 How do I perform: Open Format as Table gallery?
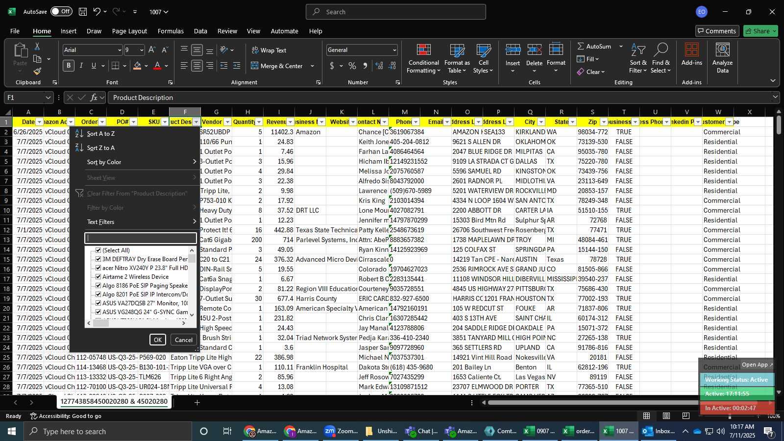(x=457, y=59)
